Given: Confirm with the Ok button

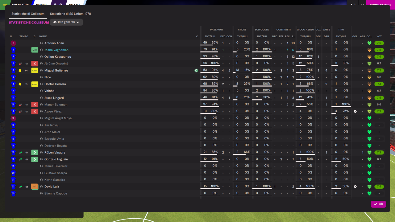Looking at the screenshot, I should (x=378, y=204).
